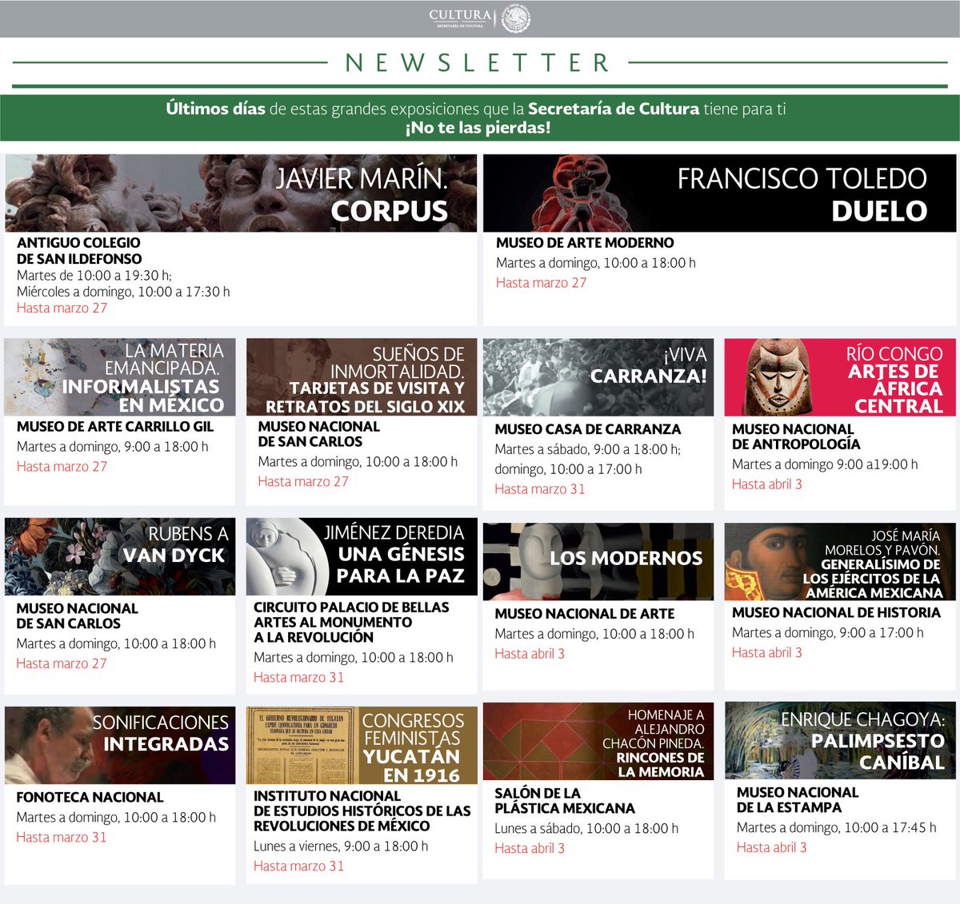The image size is (960, 904).
Task: Click the Cultura Secretaría de Cultura logo
Action: coord(479,18)
